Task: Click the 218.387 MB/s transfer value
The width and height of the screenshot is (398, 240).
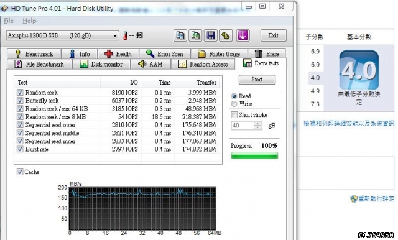Action: click(x=199, y=117)
